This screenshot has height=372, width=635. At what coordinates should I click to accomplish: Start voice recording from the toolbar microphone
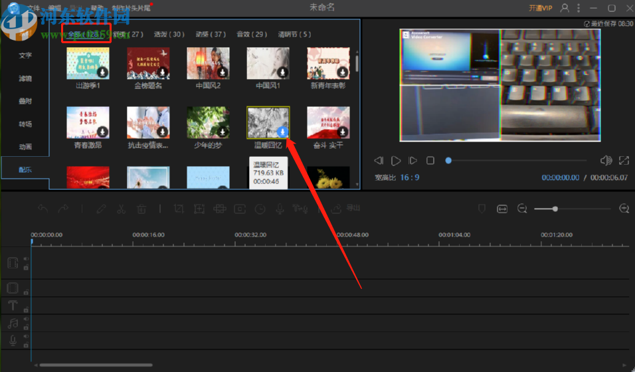tap(280, 209)
